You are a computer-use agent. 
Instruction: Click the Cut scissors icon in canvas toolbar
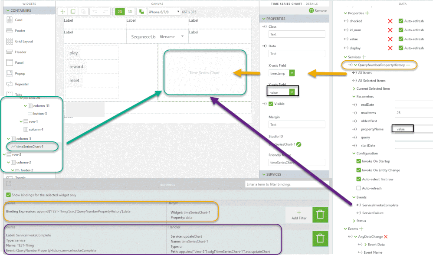[63, 12]
